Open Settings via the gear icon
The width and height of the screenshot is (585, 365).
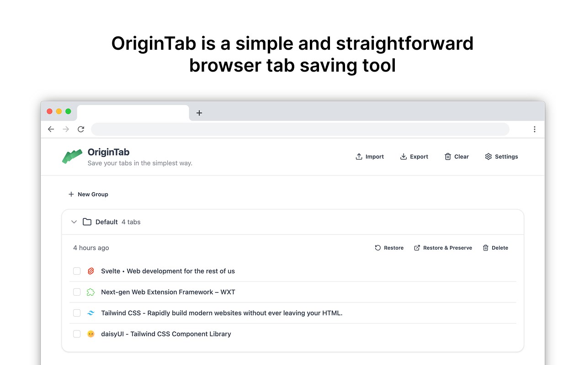tap(488, 156)
